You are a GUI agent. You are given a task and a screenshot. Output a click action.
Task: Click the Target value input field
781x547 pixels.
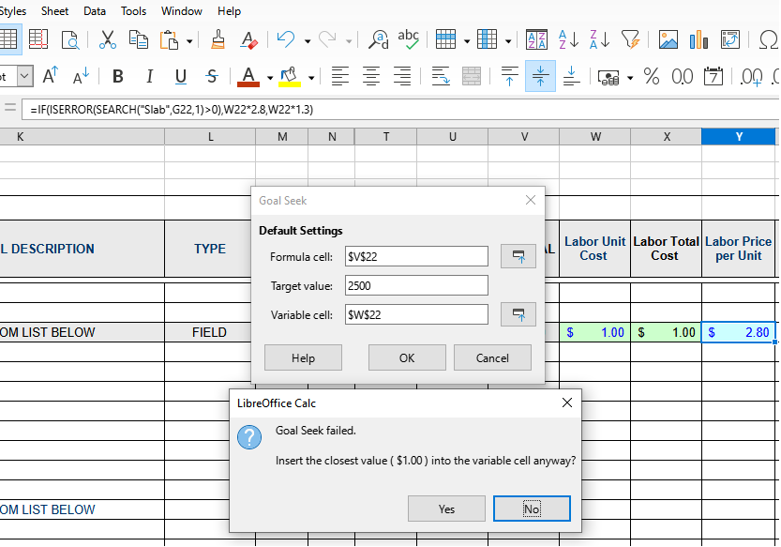pos(416,286)
